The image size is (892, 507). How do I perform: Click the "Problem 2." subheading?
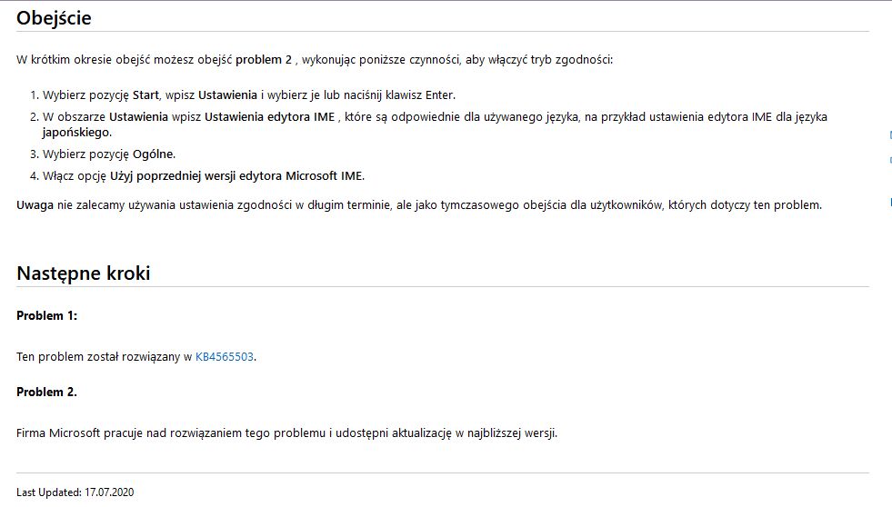[x=47, y=392]
